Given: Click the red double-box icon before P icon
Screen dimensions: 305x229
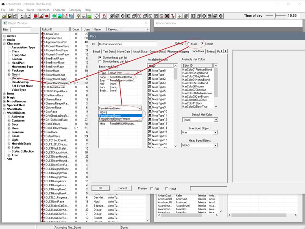Looking at the screenshot, I should click(139, 16).
